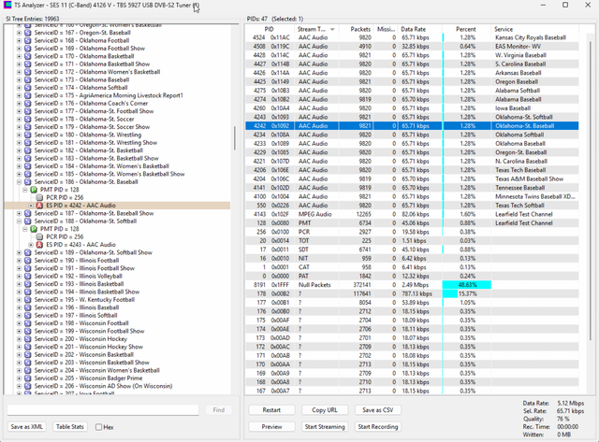Collapse ServiceID 186 Oklahoma-St. Baseball node
The height and width of the screenshot is (442, 599).
(x=19, y=182)
